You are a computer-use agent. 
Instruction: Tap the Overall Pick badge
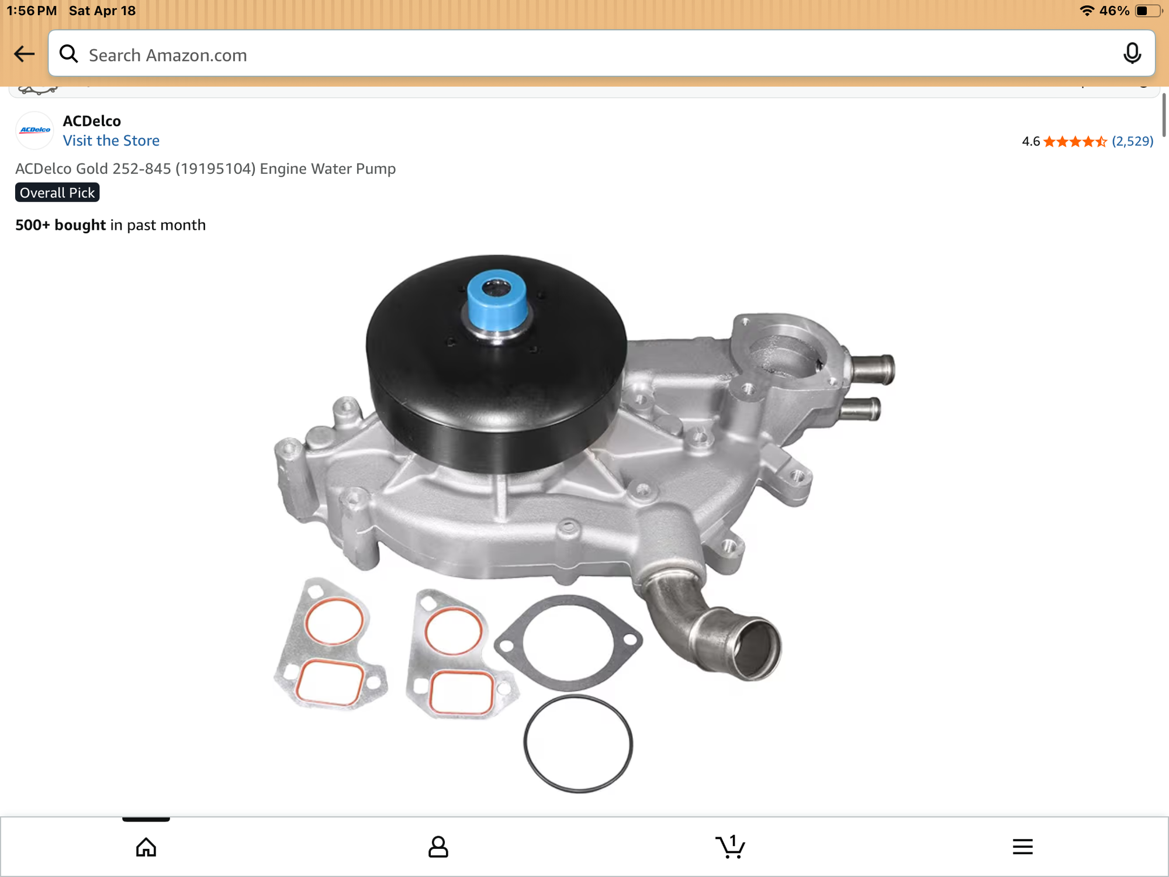[x=57, y=193]
